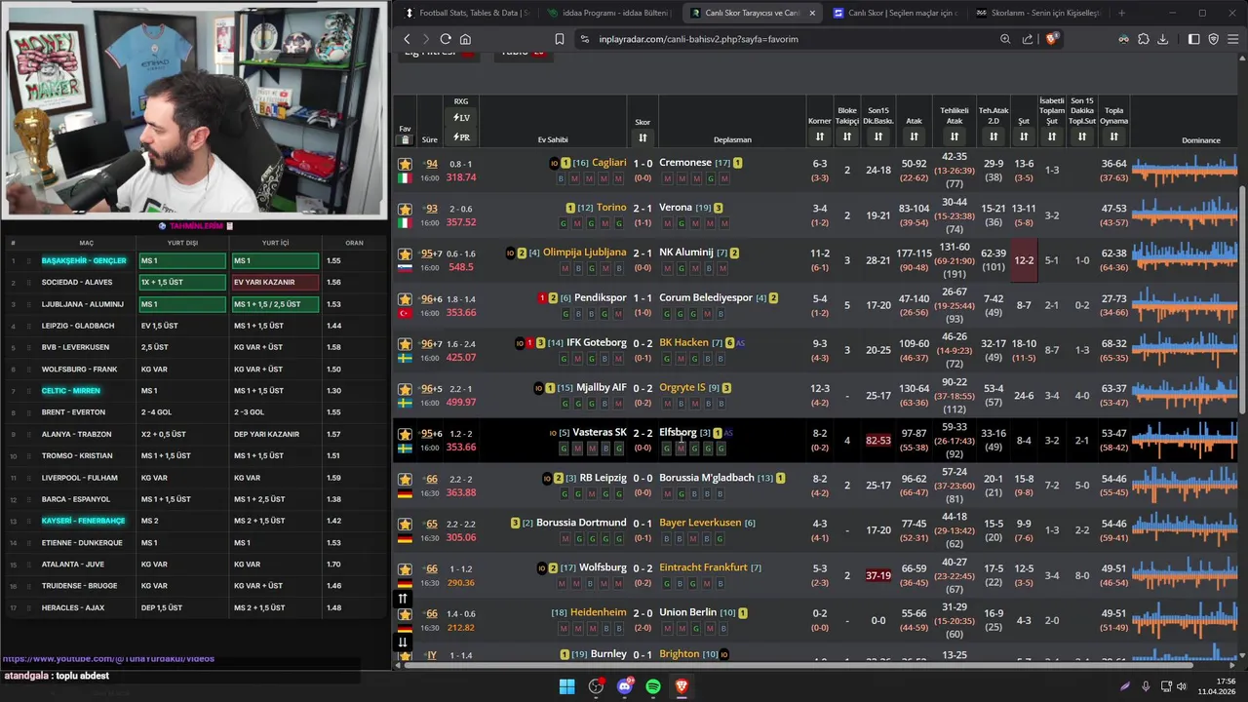Open Brave Shields panel
Screen dimensions: 1248x702
(x=1051, y=39)
